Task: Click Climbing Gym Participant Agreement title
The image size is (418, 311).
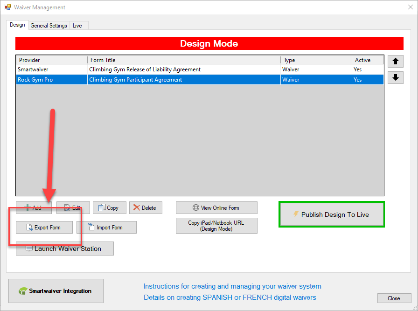Action: [x=135, y=80]
